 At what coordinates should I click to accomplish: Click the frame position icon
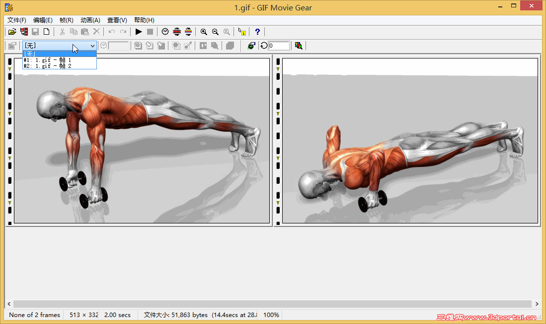pyautogui.click(x=203, y=46)
